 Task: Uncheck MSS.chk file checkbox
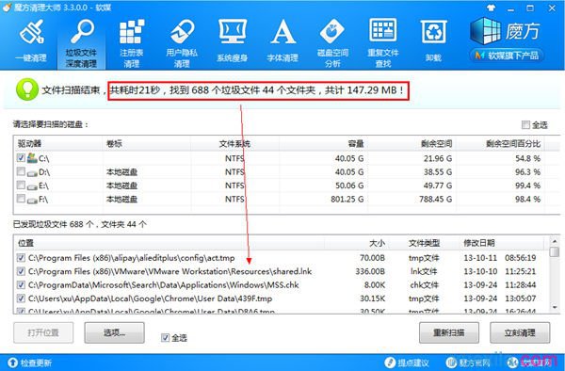(x=21, y=285)
